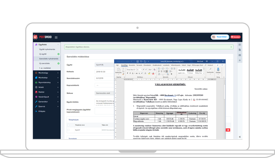
Task: Click Kilépés to log out
Action: [x=42, y=111]
